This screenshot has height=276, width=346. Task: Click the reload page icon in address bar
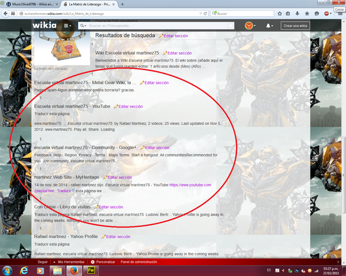[205, 13]
